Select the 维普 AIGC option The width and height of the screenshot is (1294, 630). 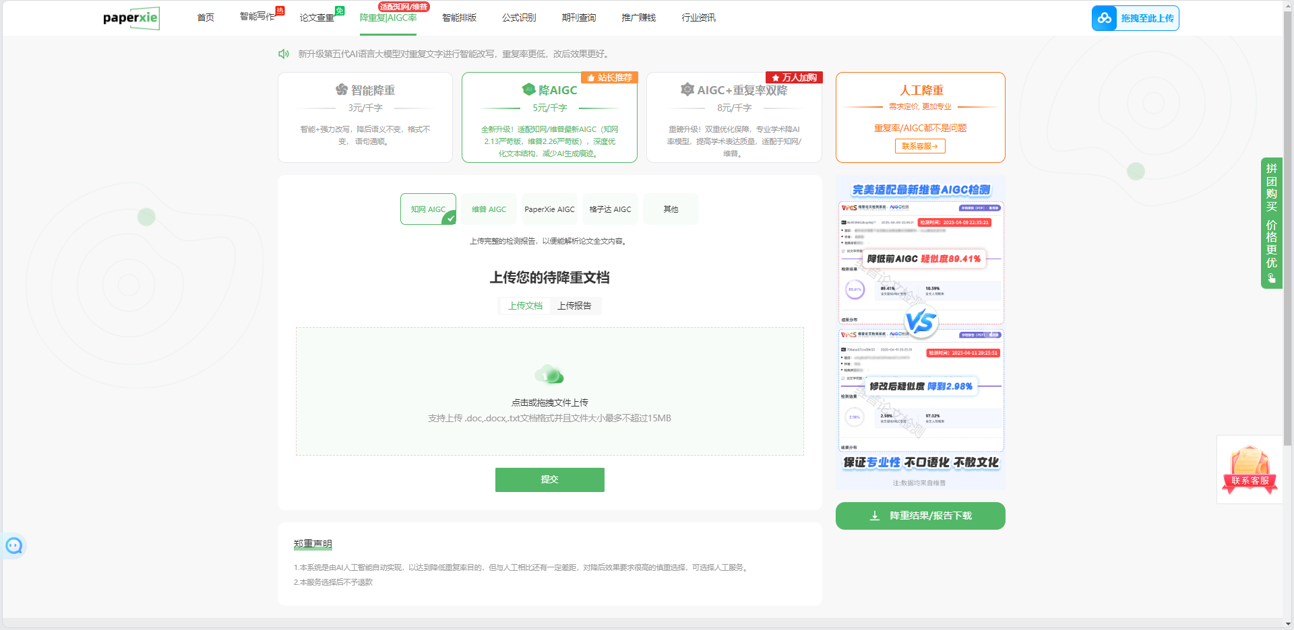pos(489,209)
